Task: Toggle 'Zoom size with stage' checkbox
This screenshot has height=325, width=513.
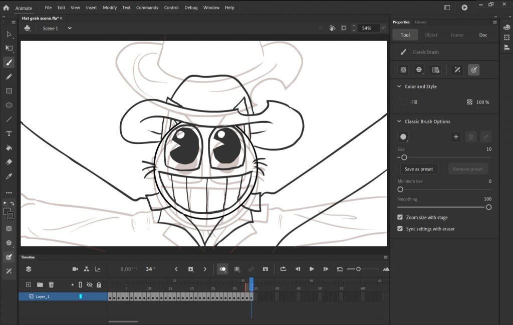Action: pyautogui.click(x=400, y=217)
